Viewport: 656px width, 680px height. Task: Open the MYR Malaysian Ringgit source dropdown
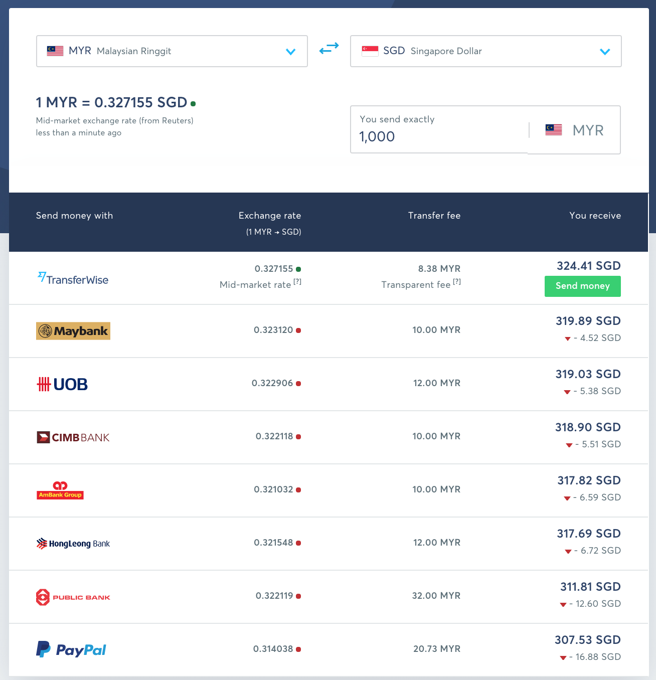(x=172, y=51)
